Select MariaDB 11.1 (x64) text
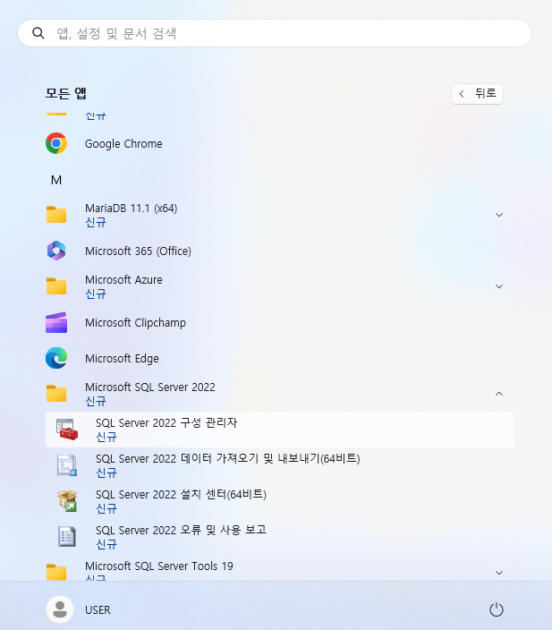The height and width of the screenshot is (630, 552). pos(131,209)
